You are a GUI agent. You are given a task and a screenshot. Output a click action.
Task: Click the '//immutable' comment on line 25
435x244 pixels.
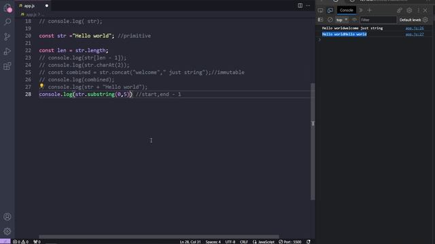coord(228,73)
